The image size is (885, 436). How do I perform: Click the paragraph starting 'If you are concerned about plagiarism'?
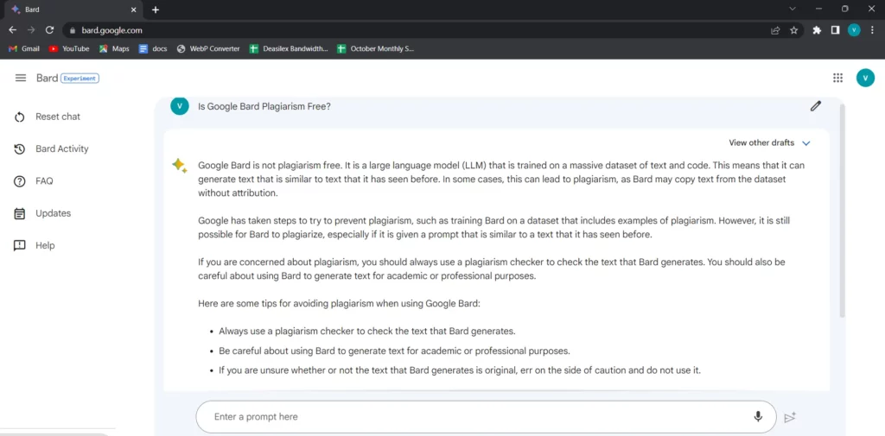coord(491,269)
